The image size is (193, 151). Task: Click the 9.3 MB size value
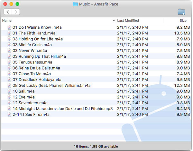pyautogui.click(x=183, y=103)
